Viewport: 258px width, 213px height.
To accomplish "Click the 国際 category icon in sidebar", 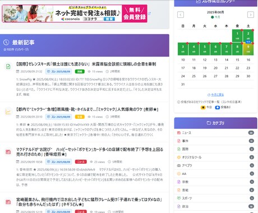I will (x=178, y=149).
